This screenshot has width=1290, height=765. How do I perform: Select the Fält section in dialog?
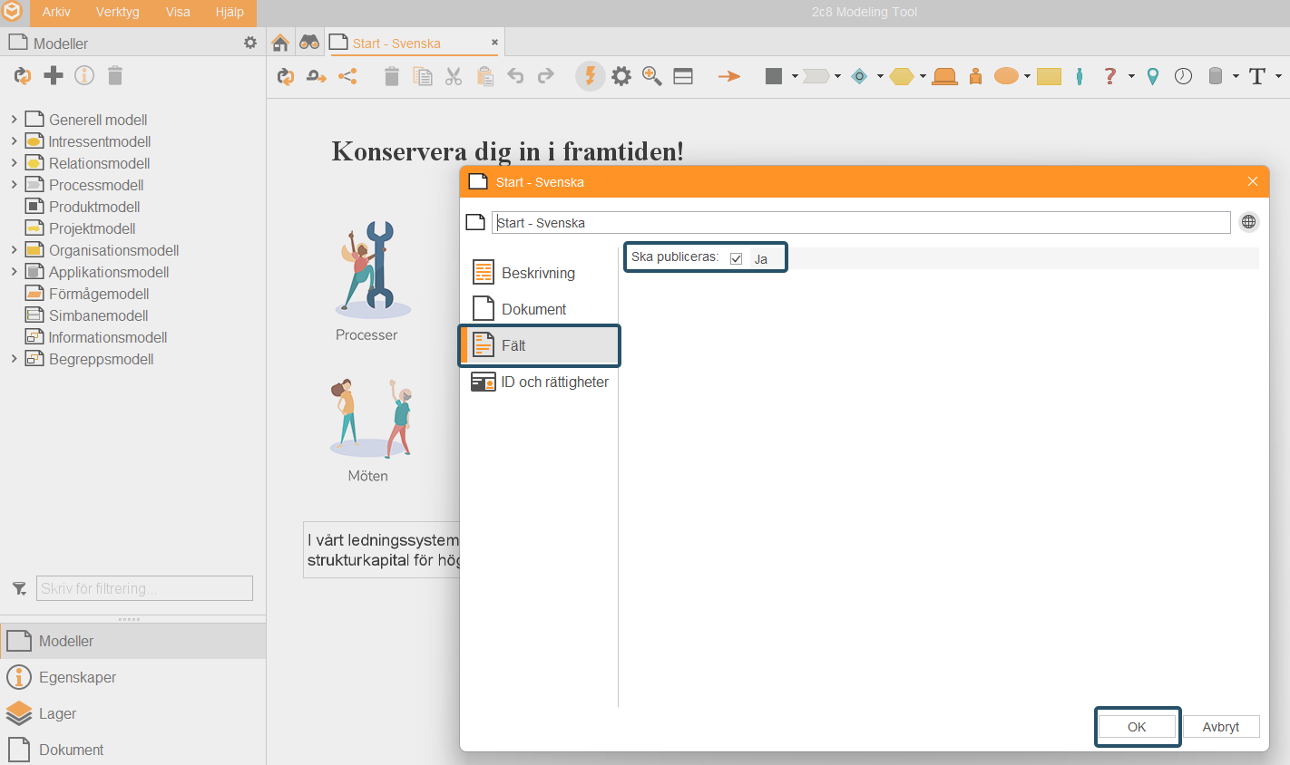(540, 345)
